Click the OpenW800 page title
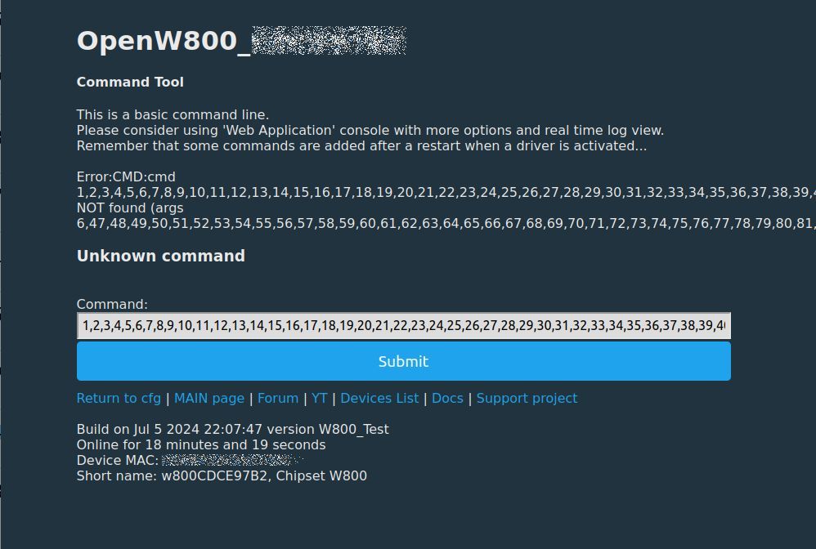Image resolution: width=816 pixels, height=549 pixels. (241, 41)
